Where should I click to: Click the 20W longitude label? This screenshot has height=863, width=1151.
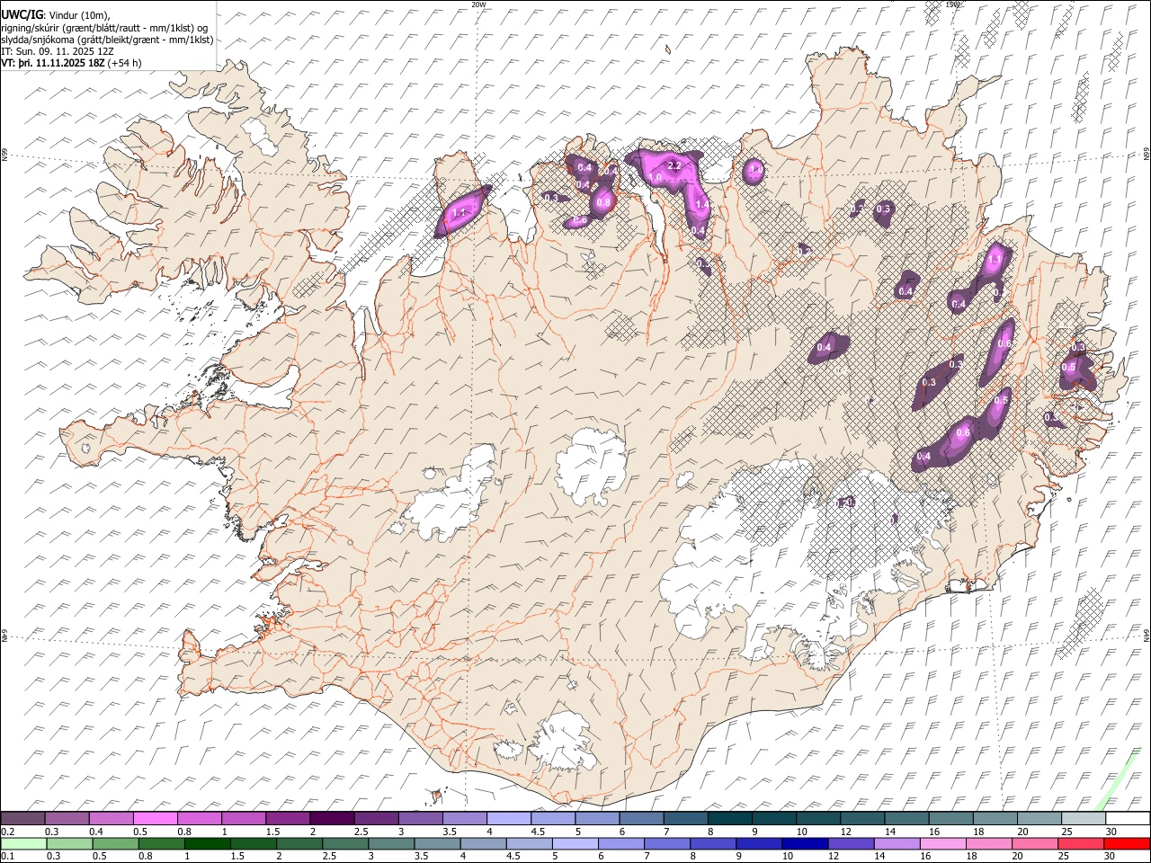[x=478, y=4]
